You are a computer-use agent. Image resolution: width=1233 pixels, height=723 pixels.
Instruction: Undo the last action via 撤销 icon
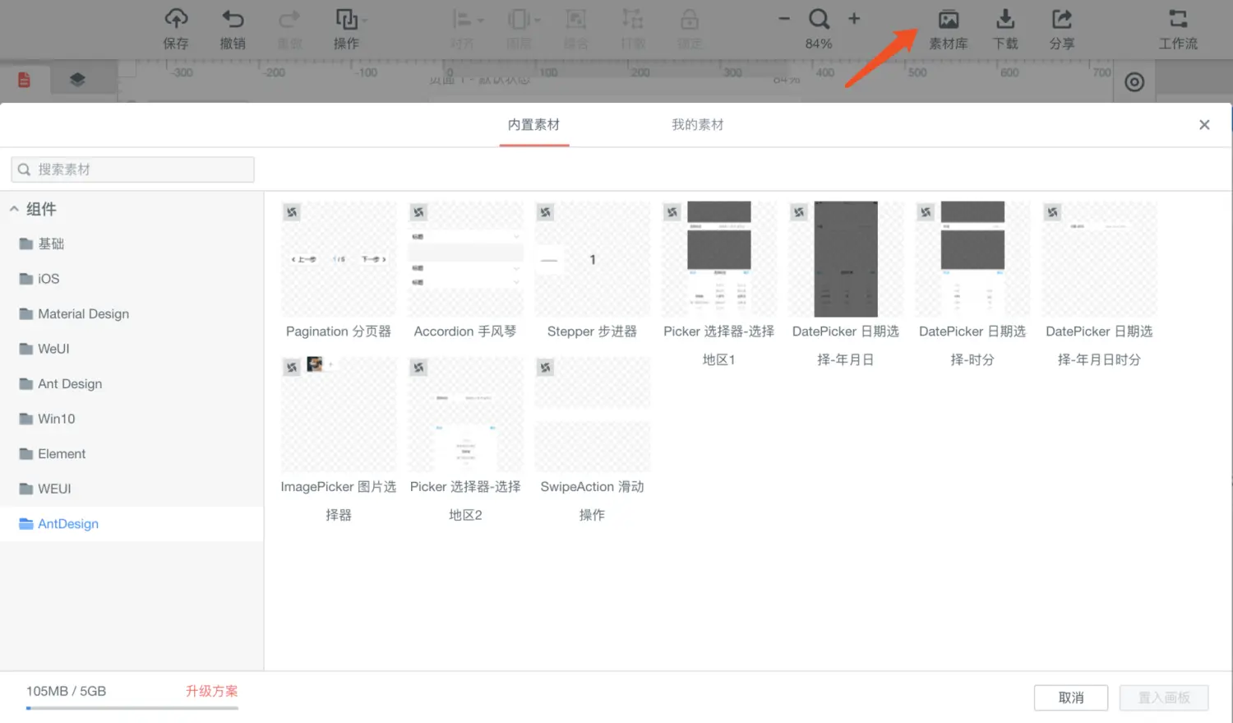233,29
